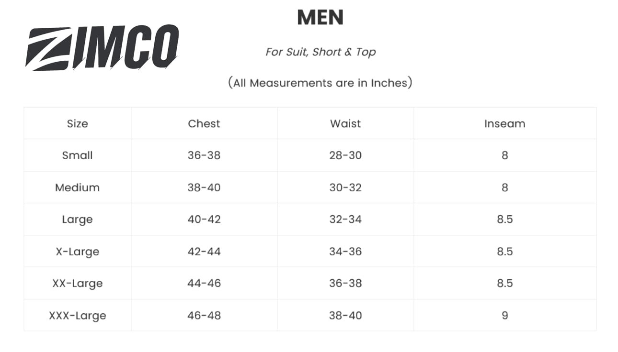Click the Small size row label
Screen dimensions: 618x352
pos(78,155)
